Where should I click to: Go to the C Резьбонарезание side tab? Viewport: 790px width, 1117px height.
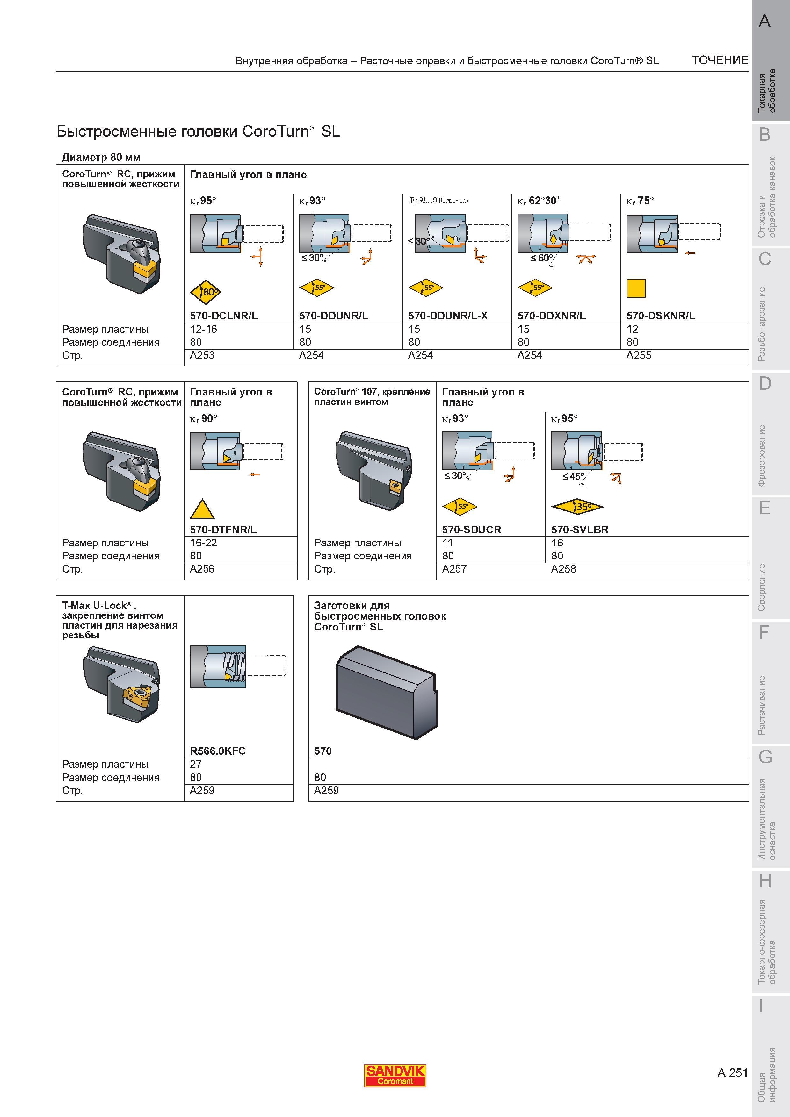tap(771, 309)
